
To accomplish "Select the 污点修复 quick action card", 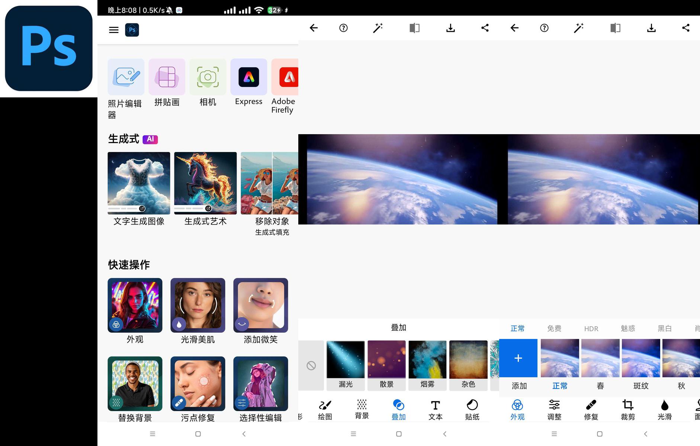I will 198,384.
